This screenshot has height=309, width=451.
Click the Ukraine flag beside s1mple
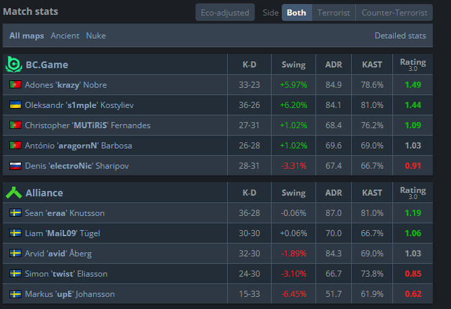pos(16,105)
